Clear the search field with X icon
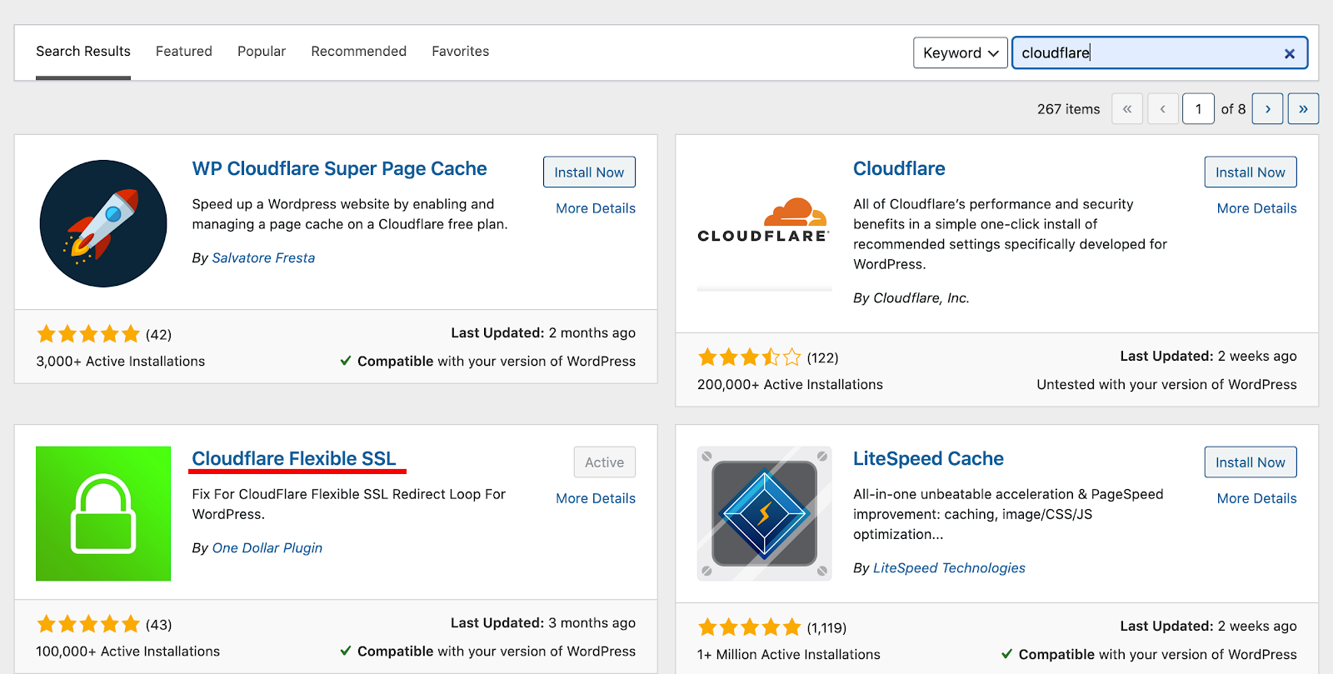Viewport: 1333px width, 674px height. coord(1289,53)
